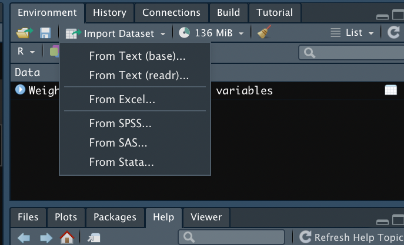Switch to the History tab
404x245 pixels.
pos(109,12)
